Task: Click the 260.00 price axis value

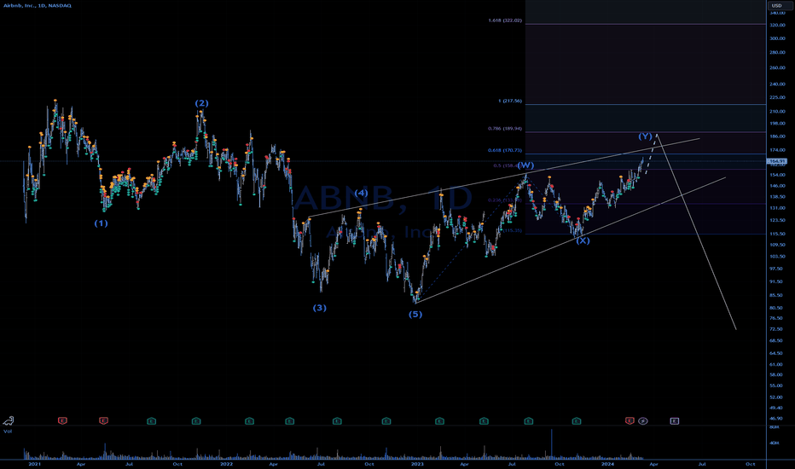Action: coord(777,67)
